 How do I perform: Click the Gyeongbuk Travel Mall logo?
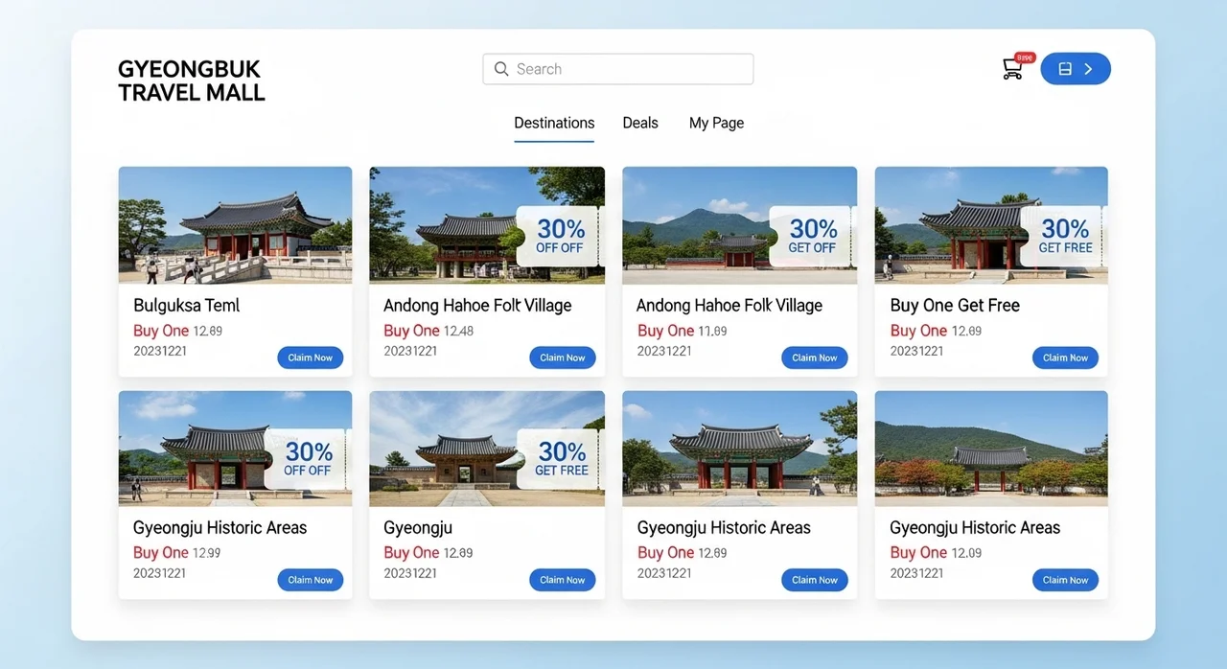coord(191,81)
